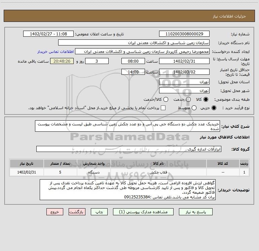Click the item name cell قلاب چکش
This screenshot has height=251, width=259.
(x=158, y=172)
